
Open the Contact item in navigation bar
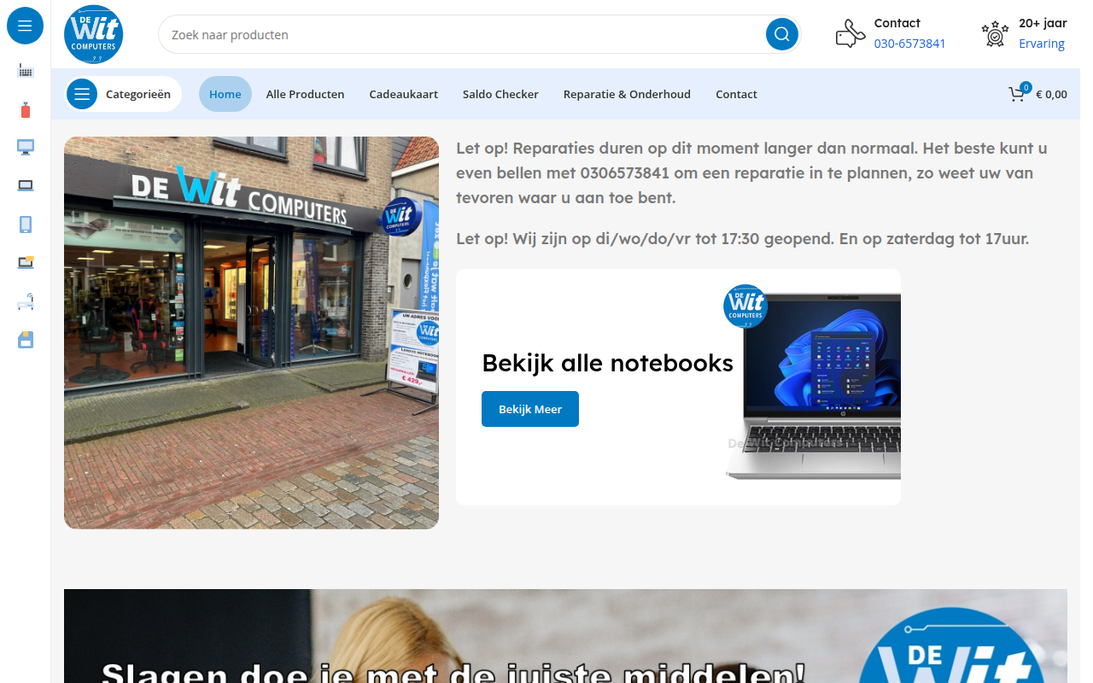tap(736, 94)
